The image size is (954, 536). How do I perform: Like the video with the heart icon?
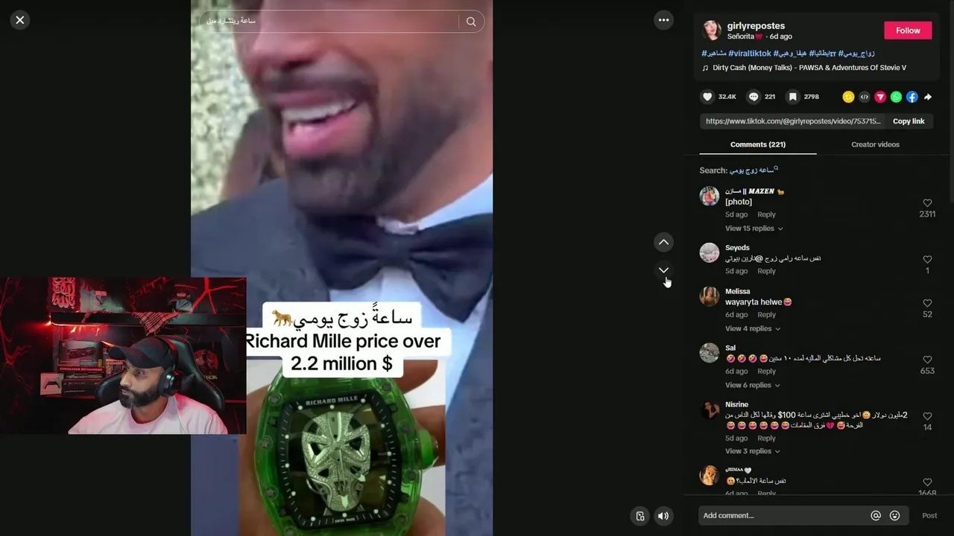[707, 97]
